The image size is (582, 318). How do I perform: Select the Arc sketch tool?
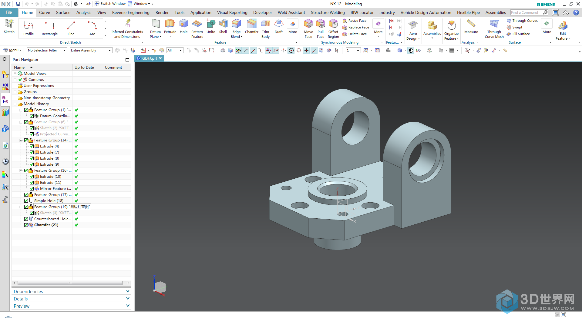click(92, 28)
